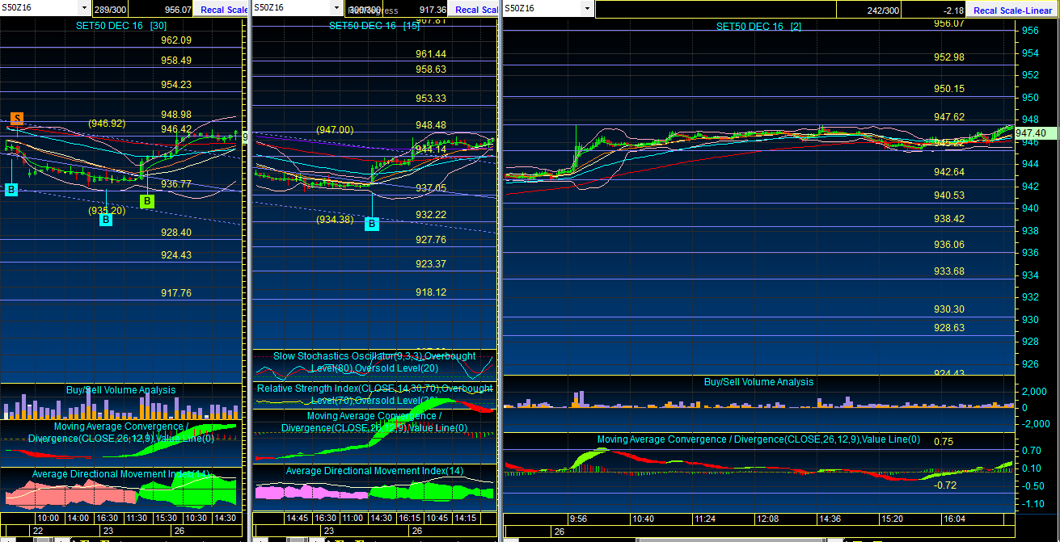Image resolution: width=1060 pixels, height=542 pixels.
Task: Select MACD indicator title in 2-minute chart
Action: [758, 440]
